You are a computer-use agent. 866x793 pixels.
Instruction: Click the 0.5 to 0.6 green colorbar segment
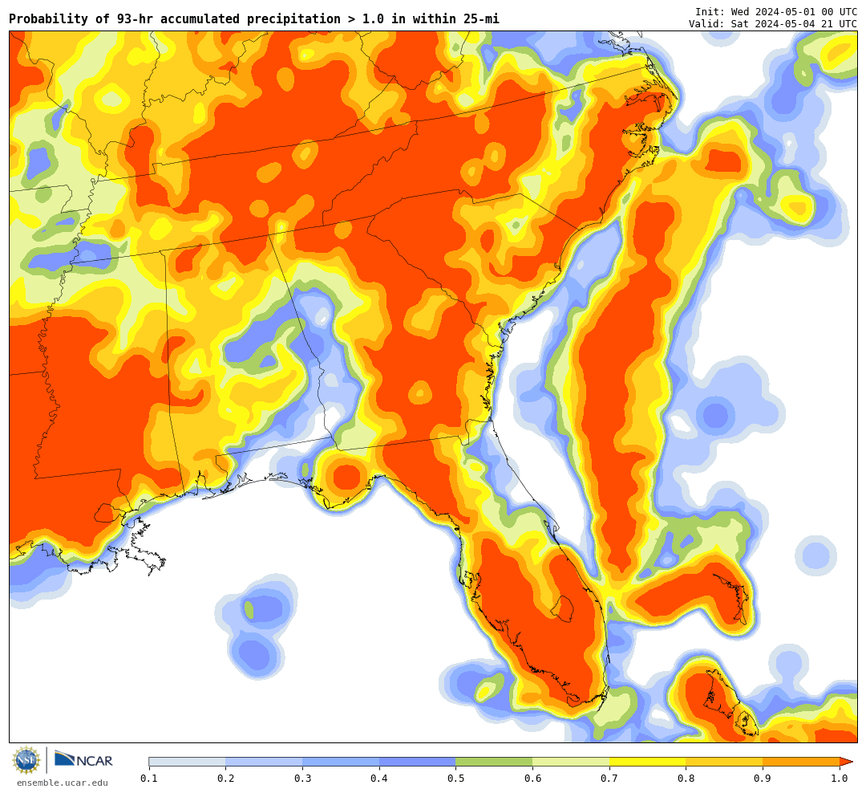point(494,762)
